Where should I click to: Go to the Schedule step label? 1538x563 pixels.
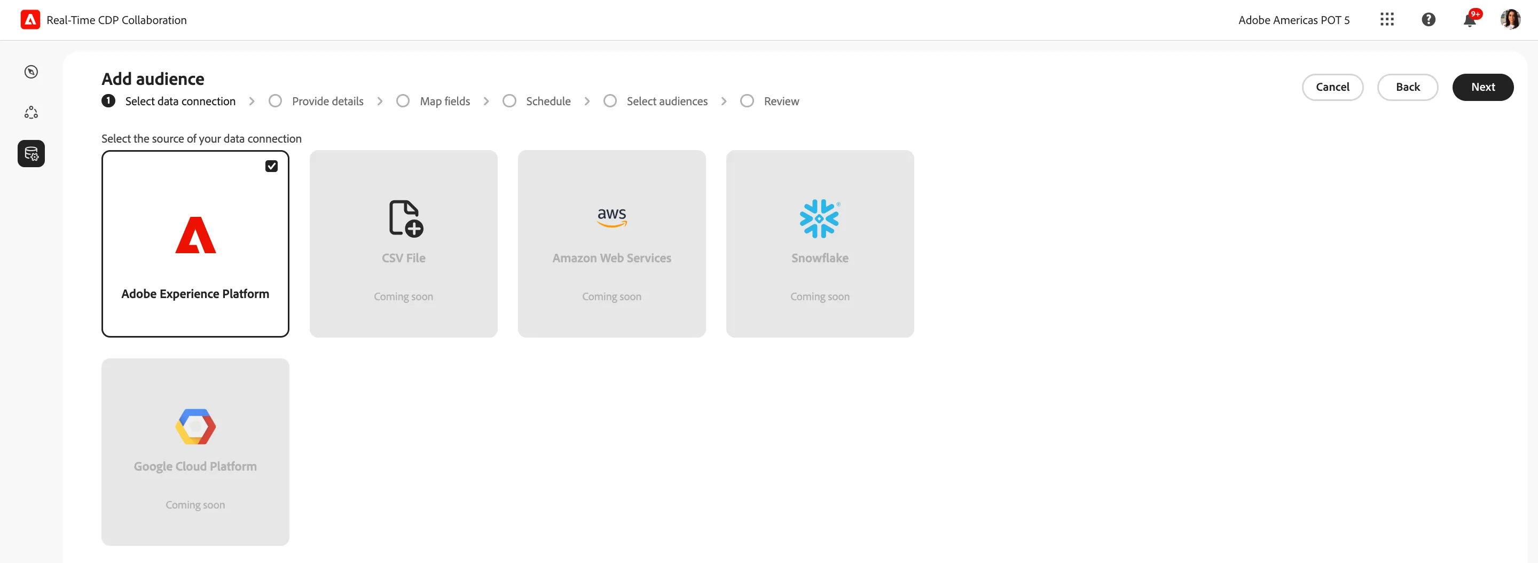point(548,101)
